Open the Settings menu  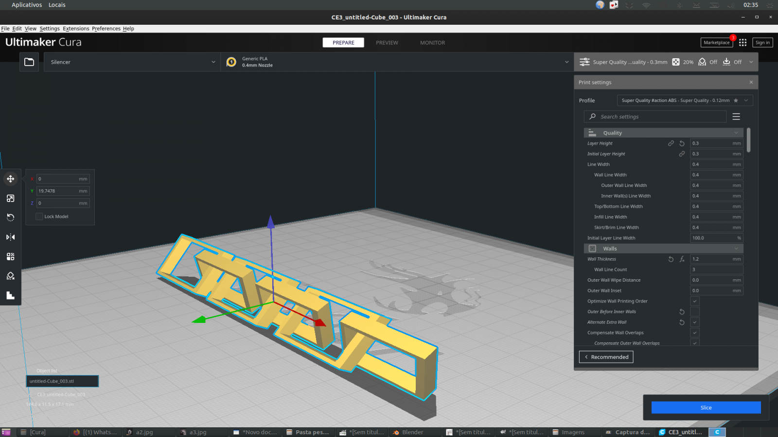click(50, 29)
